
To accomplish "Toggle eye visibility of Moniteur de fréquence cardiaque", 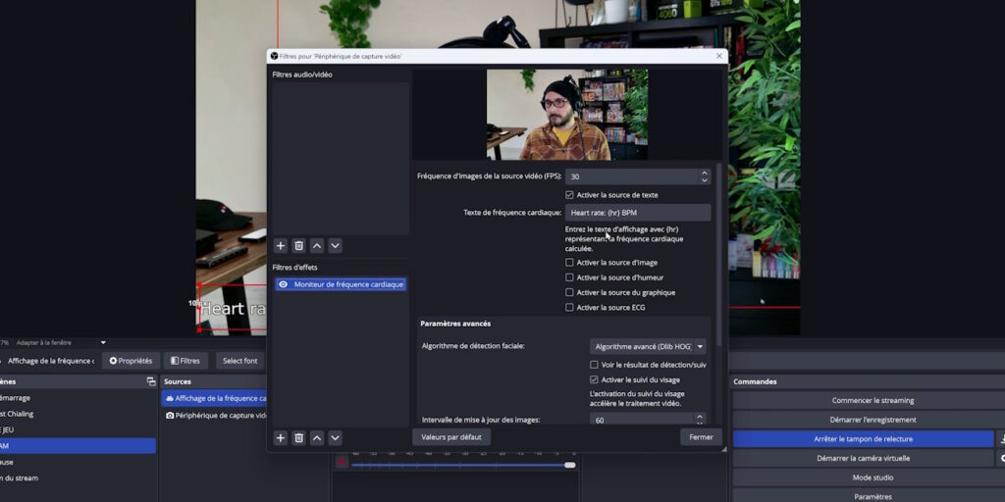I will 284,284.
